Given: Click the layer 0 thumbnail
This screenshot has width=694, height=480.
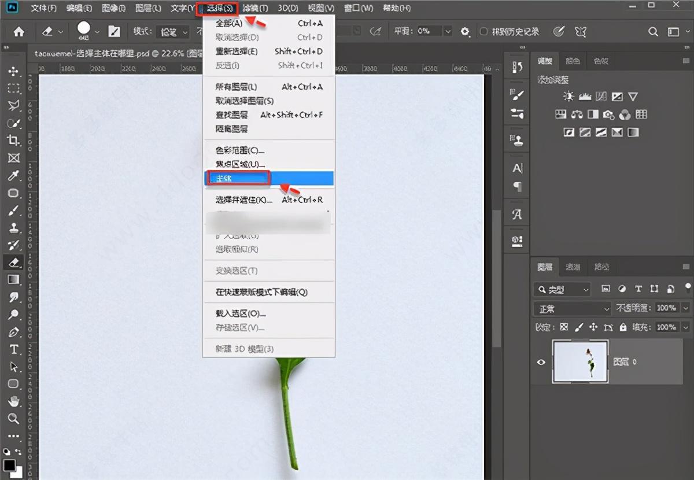Looking at the screenshot, I should (580, 362).
